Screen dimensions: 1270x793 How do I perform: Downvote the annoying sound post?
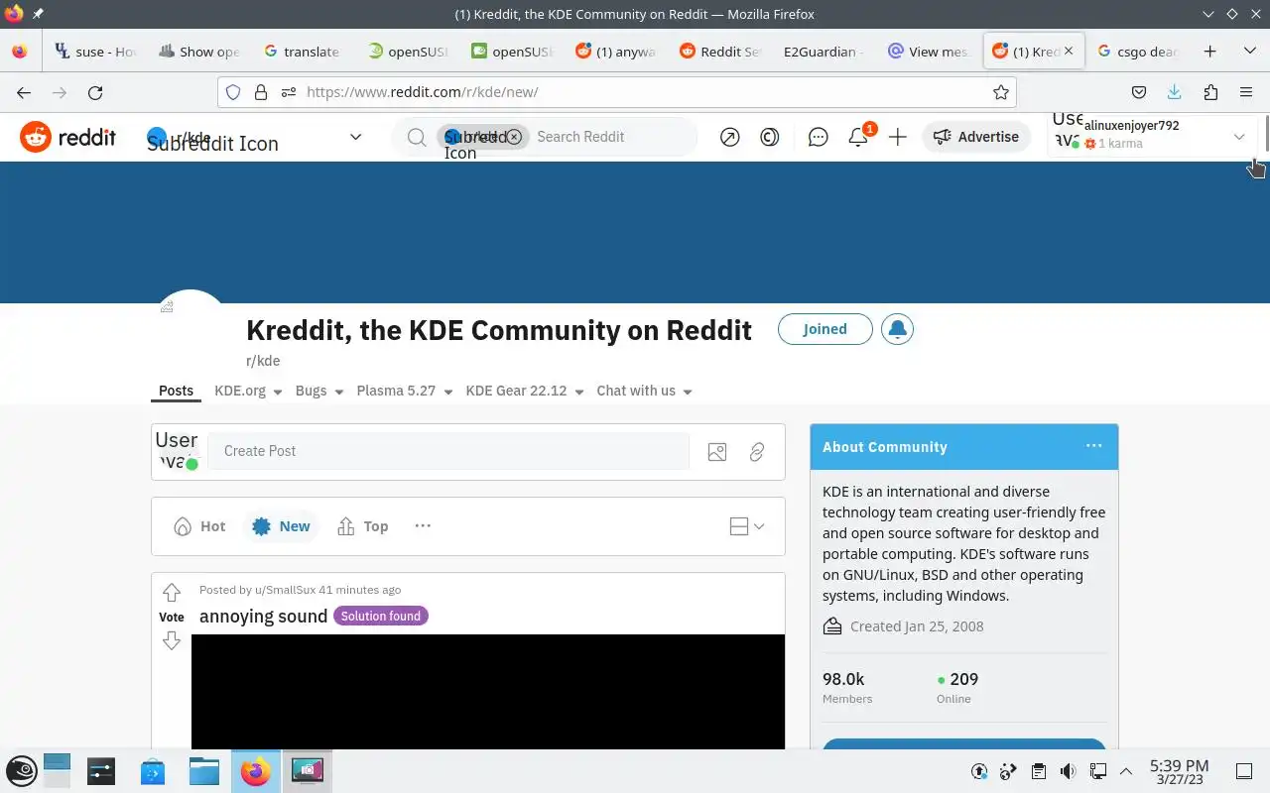click(172, 641)
